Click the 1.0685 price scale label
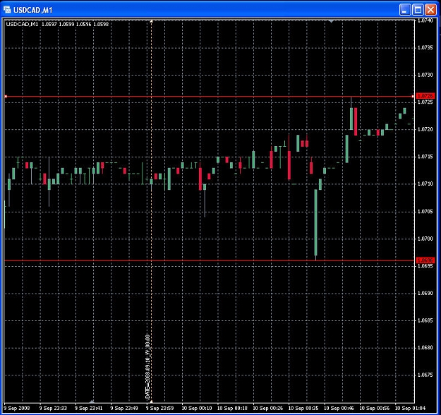 coord(425,320)
